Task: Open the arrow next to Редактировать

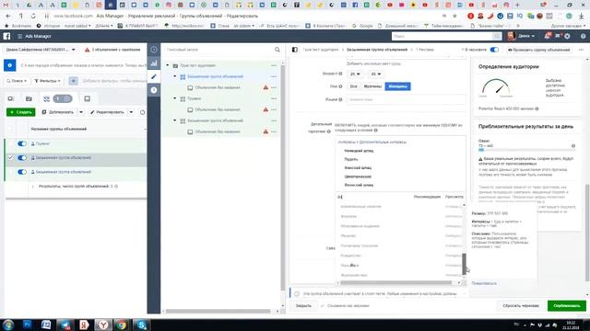Action: (131, 112)
